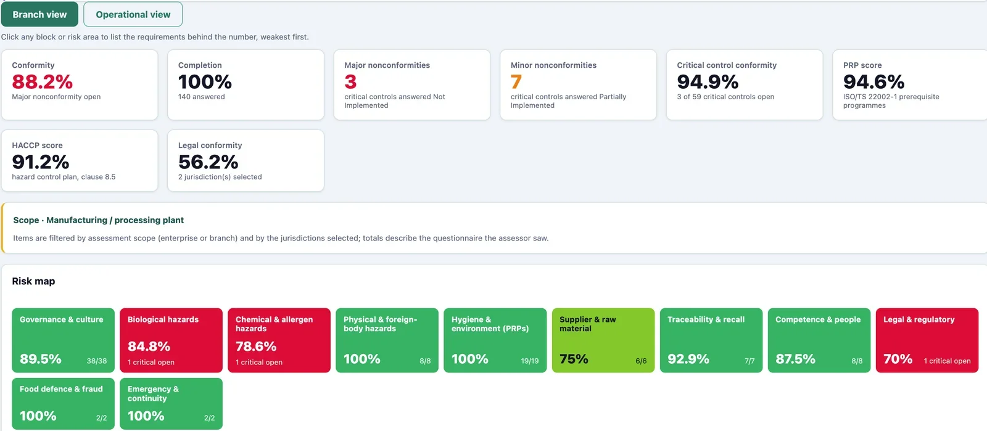Click the text '140 answered'

point(201,97)
